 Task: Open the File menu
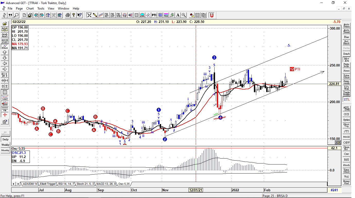tap(10, 9)
